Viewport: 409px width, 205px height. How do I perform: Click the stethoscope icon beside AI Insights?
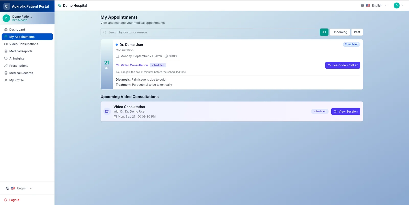pyautogui.click(x=6, y=58)
